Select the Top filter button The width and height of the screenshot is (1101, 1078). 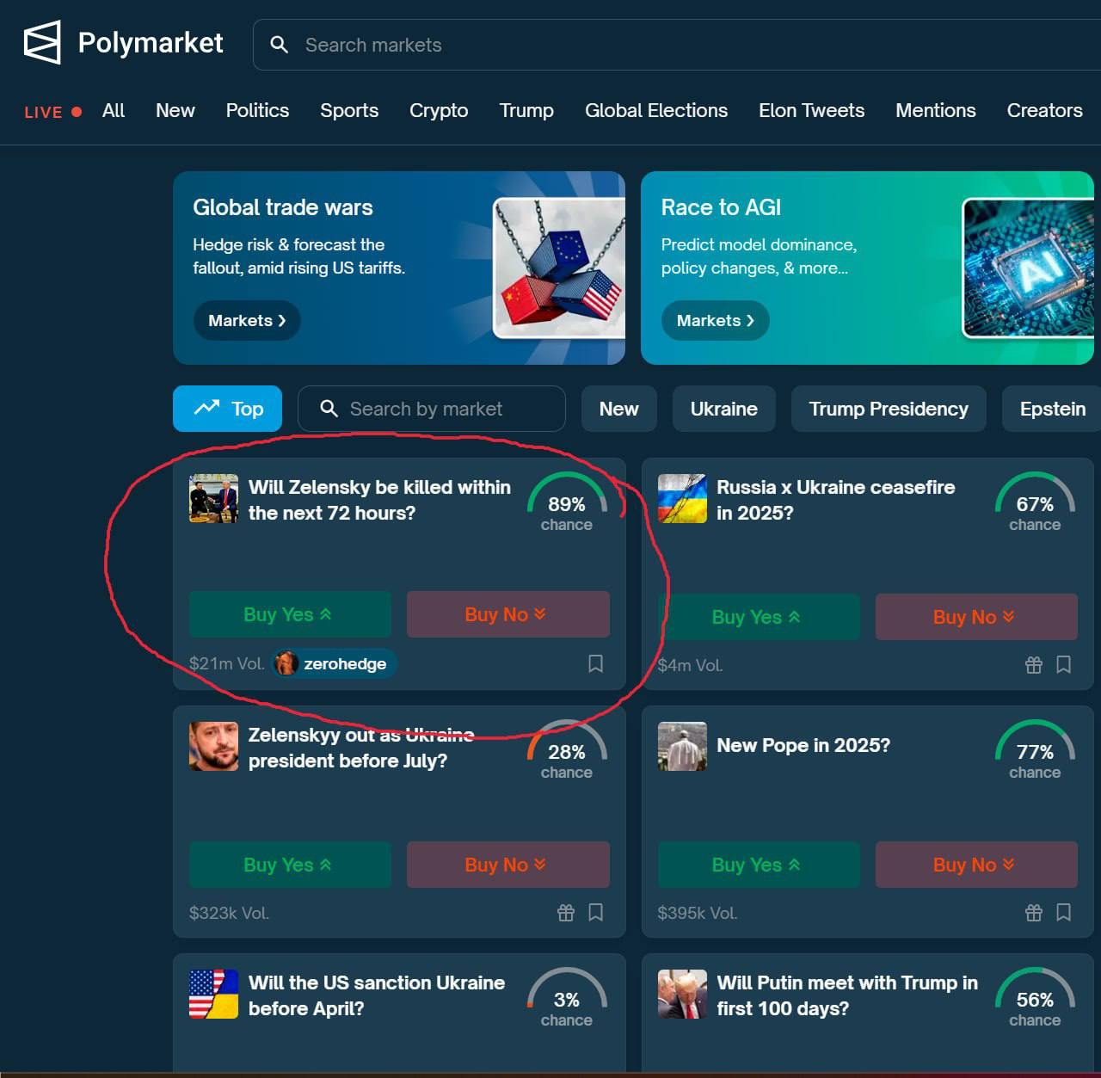click(x=228, y=409)
